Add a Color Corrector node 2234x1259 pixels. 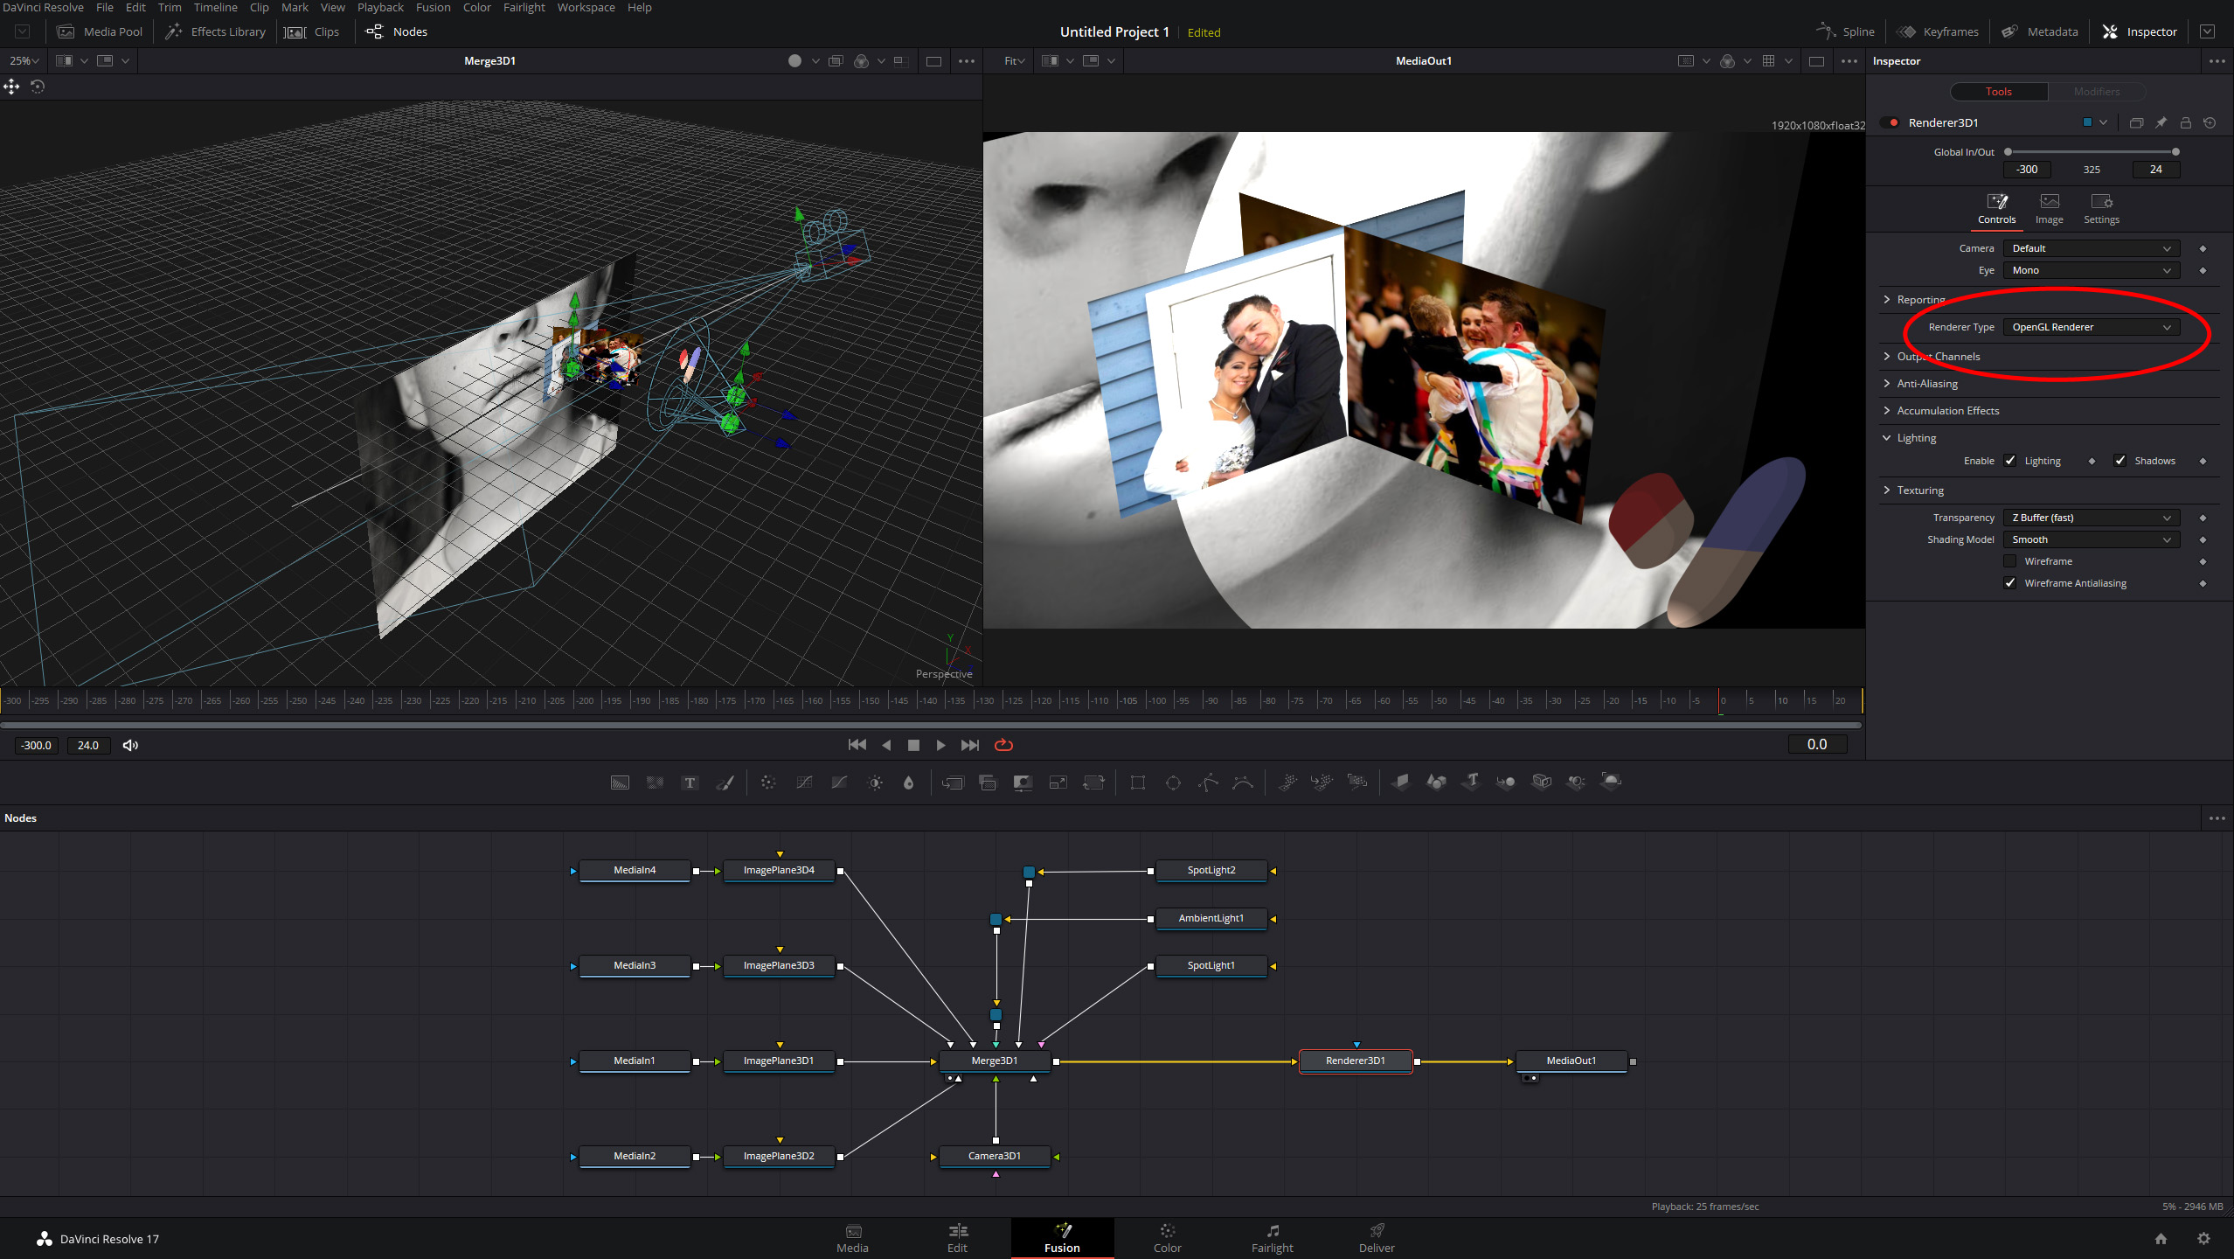[768, 783]
